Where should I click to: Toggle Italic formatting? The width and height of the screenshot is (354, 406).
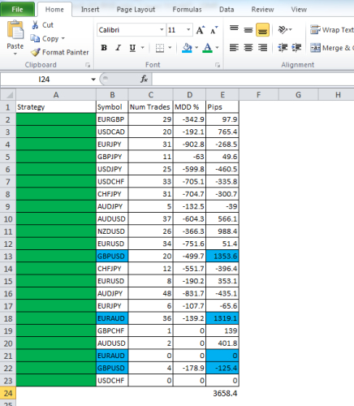point(118,48)
